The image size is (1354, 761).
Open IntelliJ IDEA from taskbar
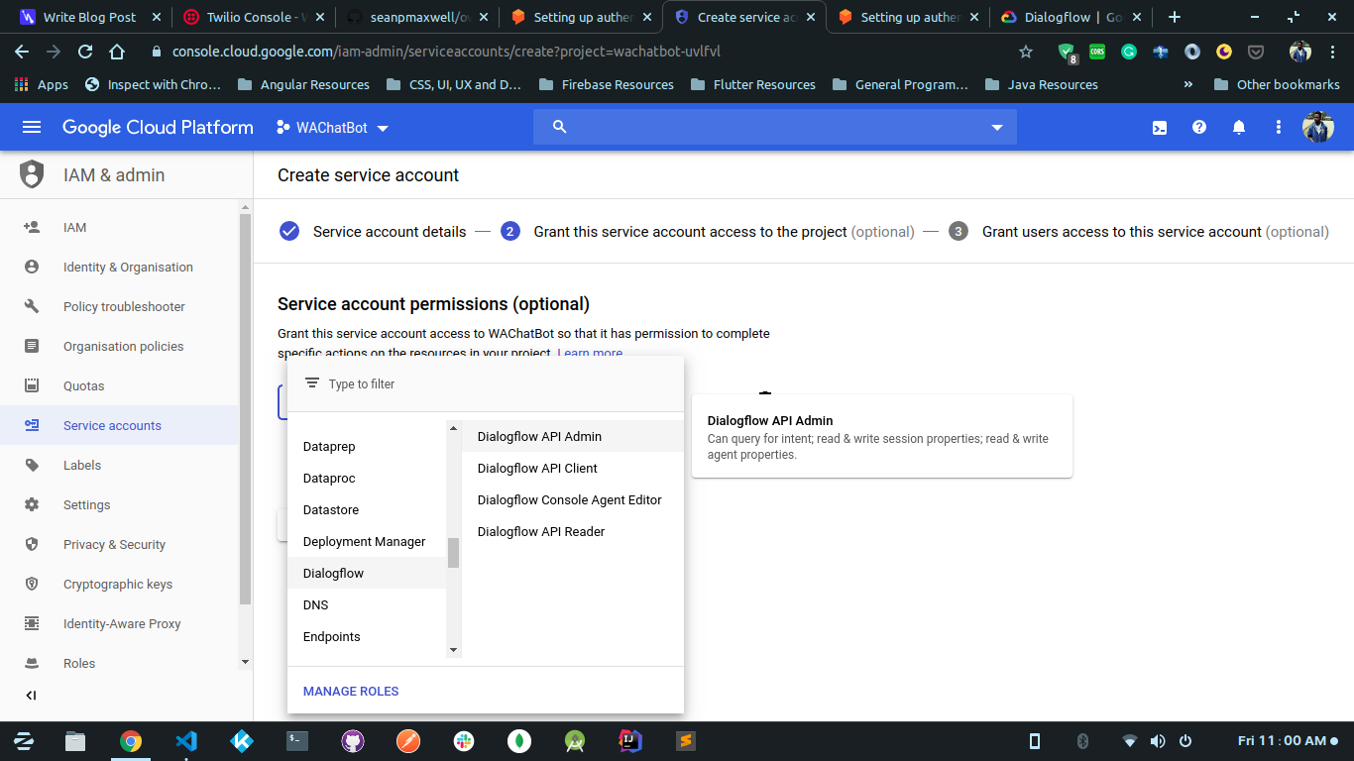pos(630,740)
